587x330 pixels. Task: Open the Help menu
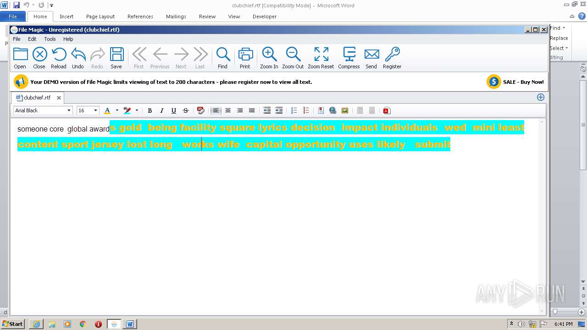(68, 39)
